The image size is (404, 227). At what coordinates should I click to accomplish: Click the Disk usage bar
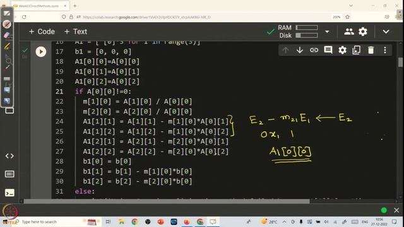pyautogui.click(x=307, y=35)
